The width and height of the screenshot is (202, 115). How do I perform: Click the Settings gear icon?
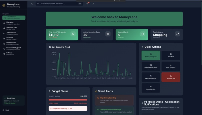(4, 54)
